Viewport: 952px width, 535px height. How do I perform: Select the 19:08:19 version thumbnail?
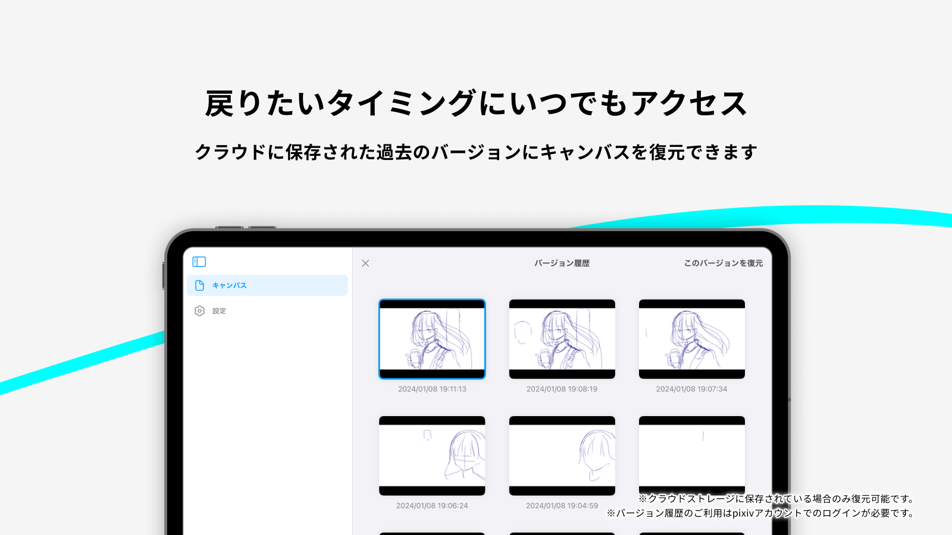(x=562, y=339)
